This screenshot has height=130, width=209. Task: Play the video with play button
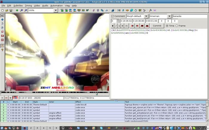pyautogui.click(x=2, y=98)
